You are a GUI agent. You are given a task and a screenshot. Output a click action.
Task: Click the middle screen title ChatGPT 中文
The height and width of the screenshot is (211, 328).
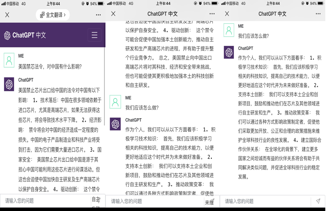coord(162,14)
